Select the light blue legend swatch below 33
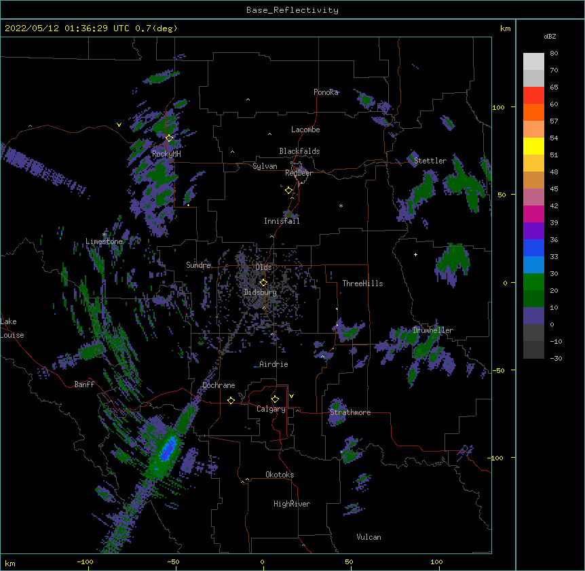 [533, 265]
